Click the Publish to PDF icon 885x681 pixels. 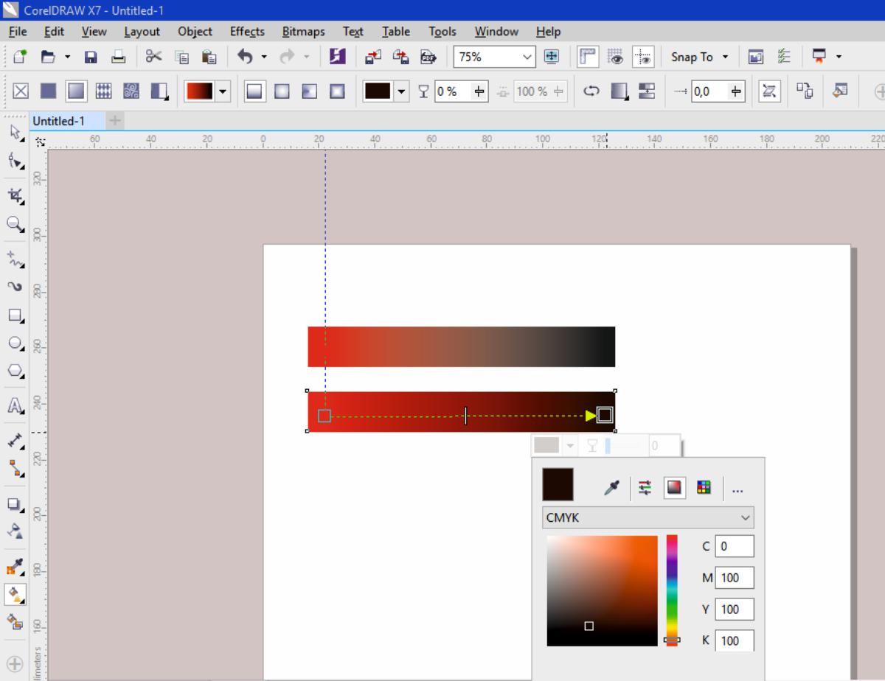click(428, 57)
